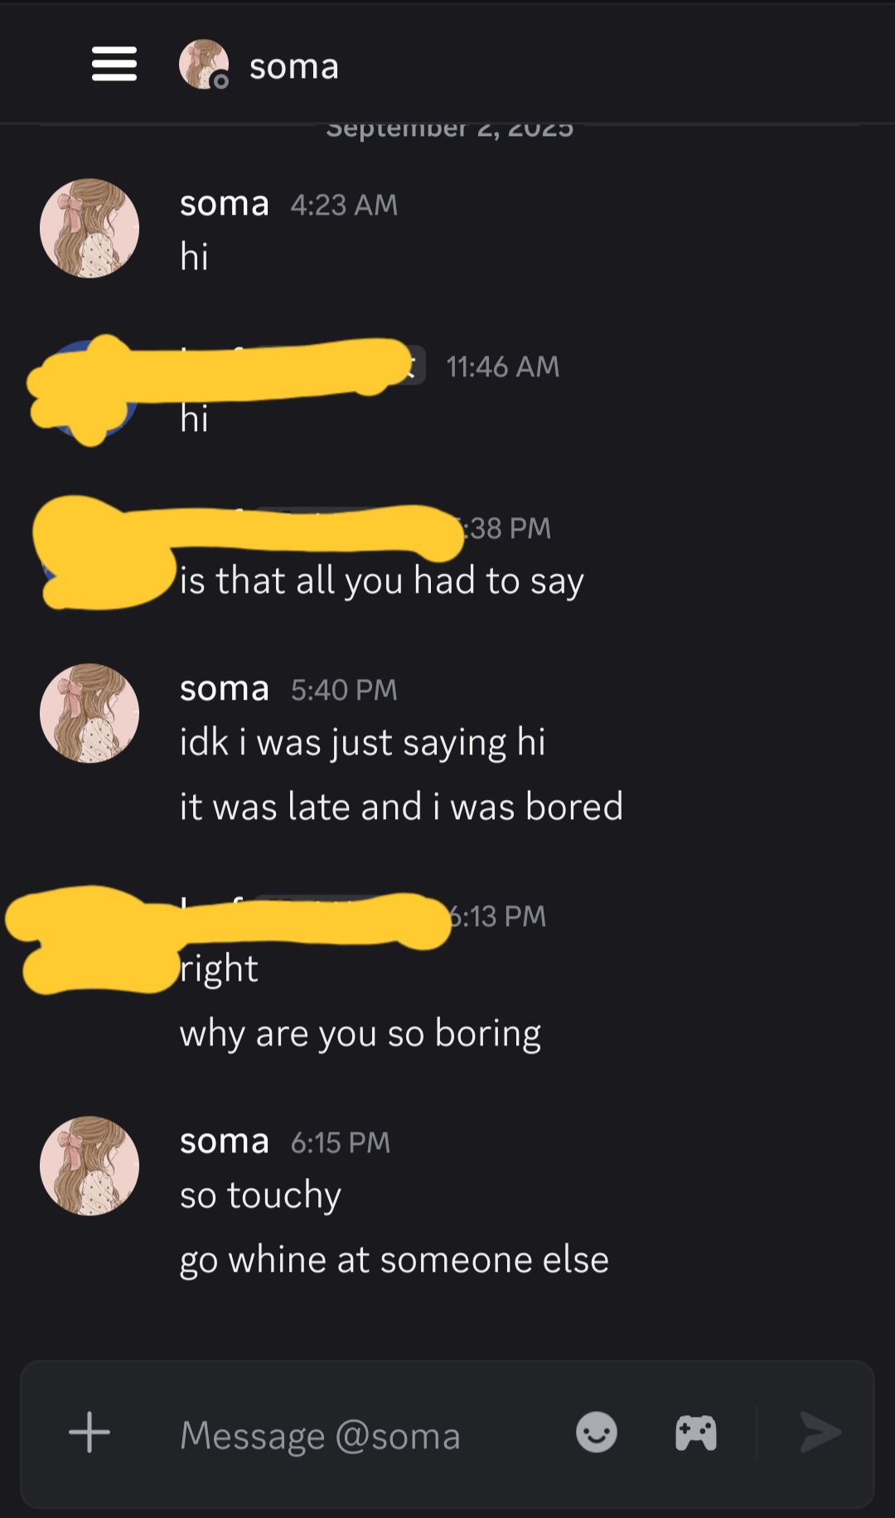Image resolution: width=895 pixels, height=1518 pixels.
Task: Select the 'why are you so boring' message
Action: [360, 1034]
